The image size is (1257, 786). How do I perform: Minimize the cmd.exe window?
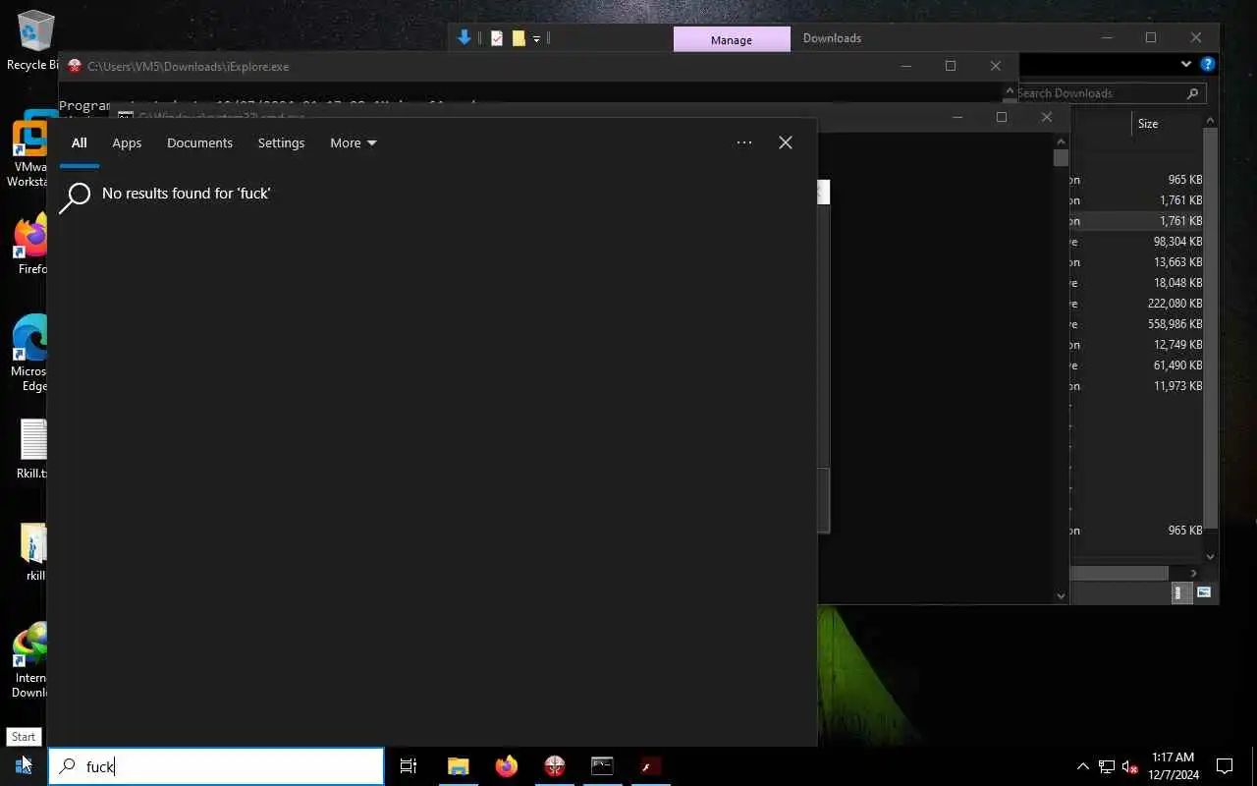(x=958, y=117)
